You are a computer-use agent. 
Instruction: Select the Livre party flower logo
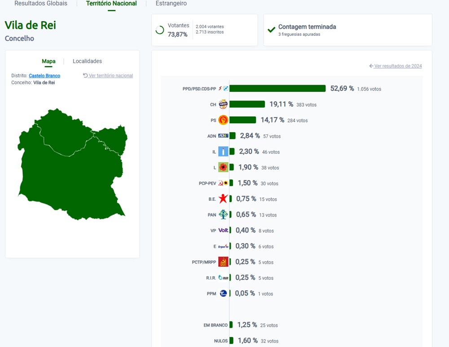click(x=223, y=167)
